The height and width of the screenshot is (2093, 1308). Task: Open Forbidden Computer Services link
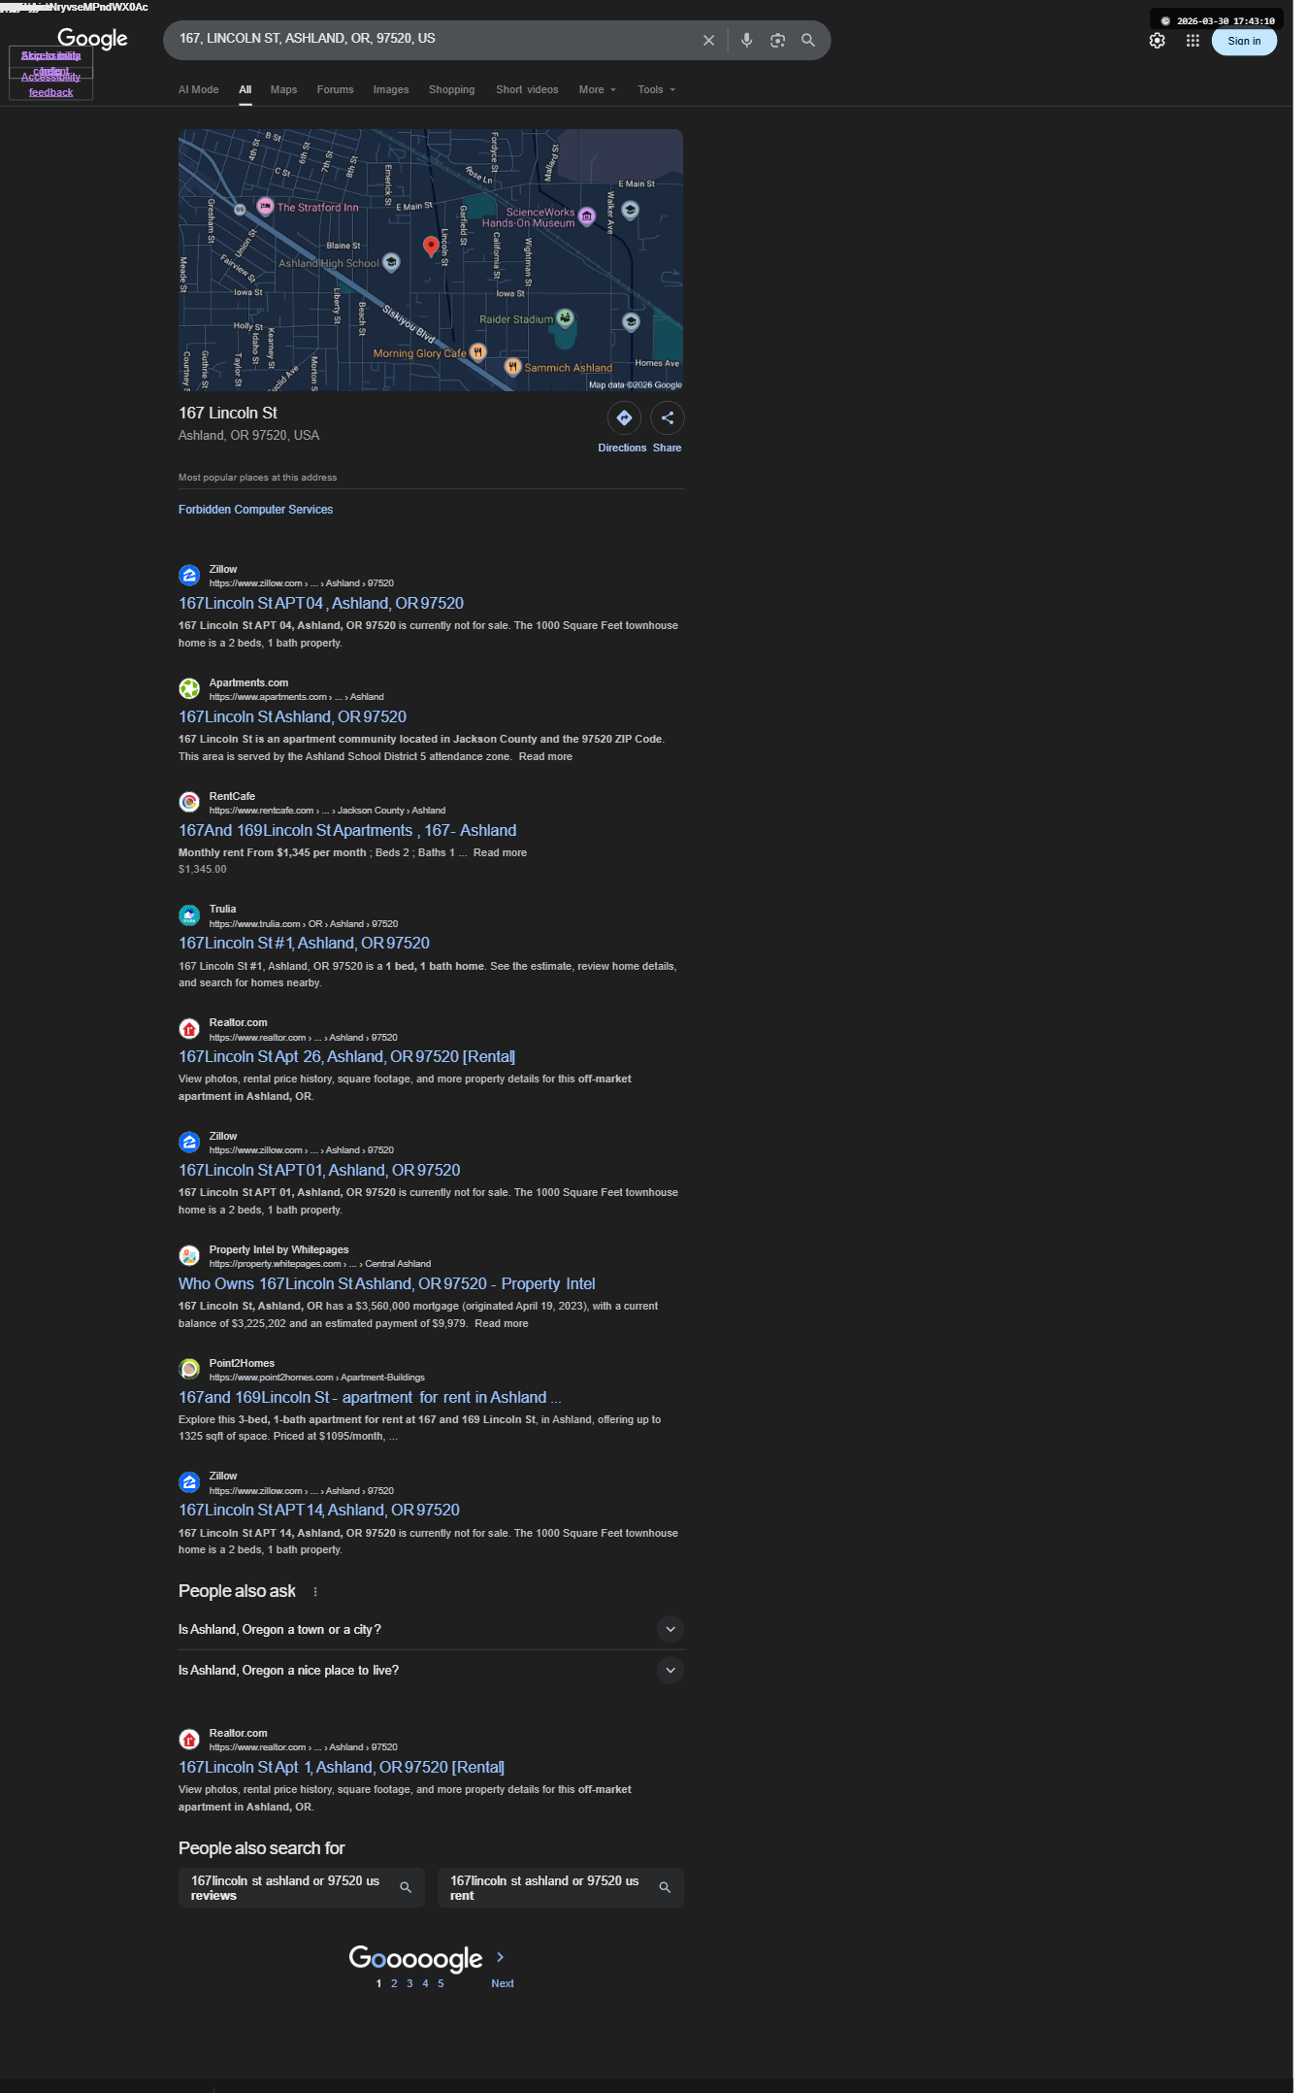point(255,510)
